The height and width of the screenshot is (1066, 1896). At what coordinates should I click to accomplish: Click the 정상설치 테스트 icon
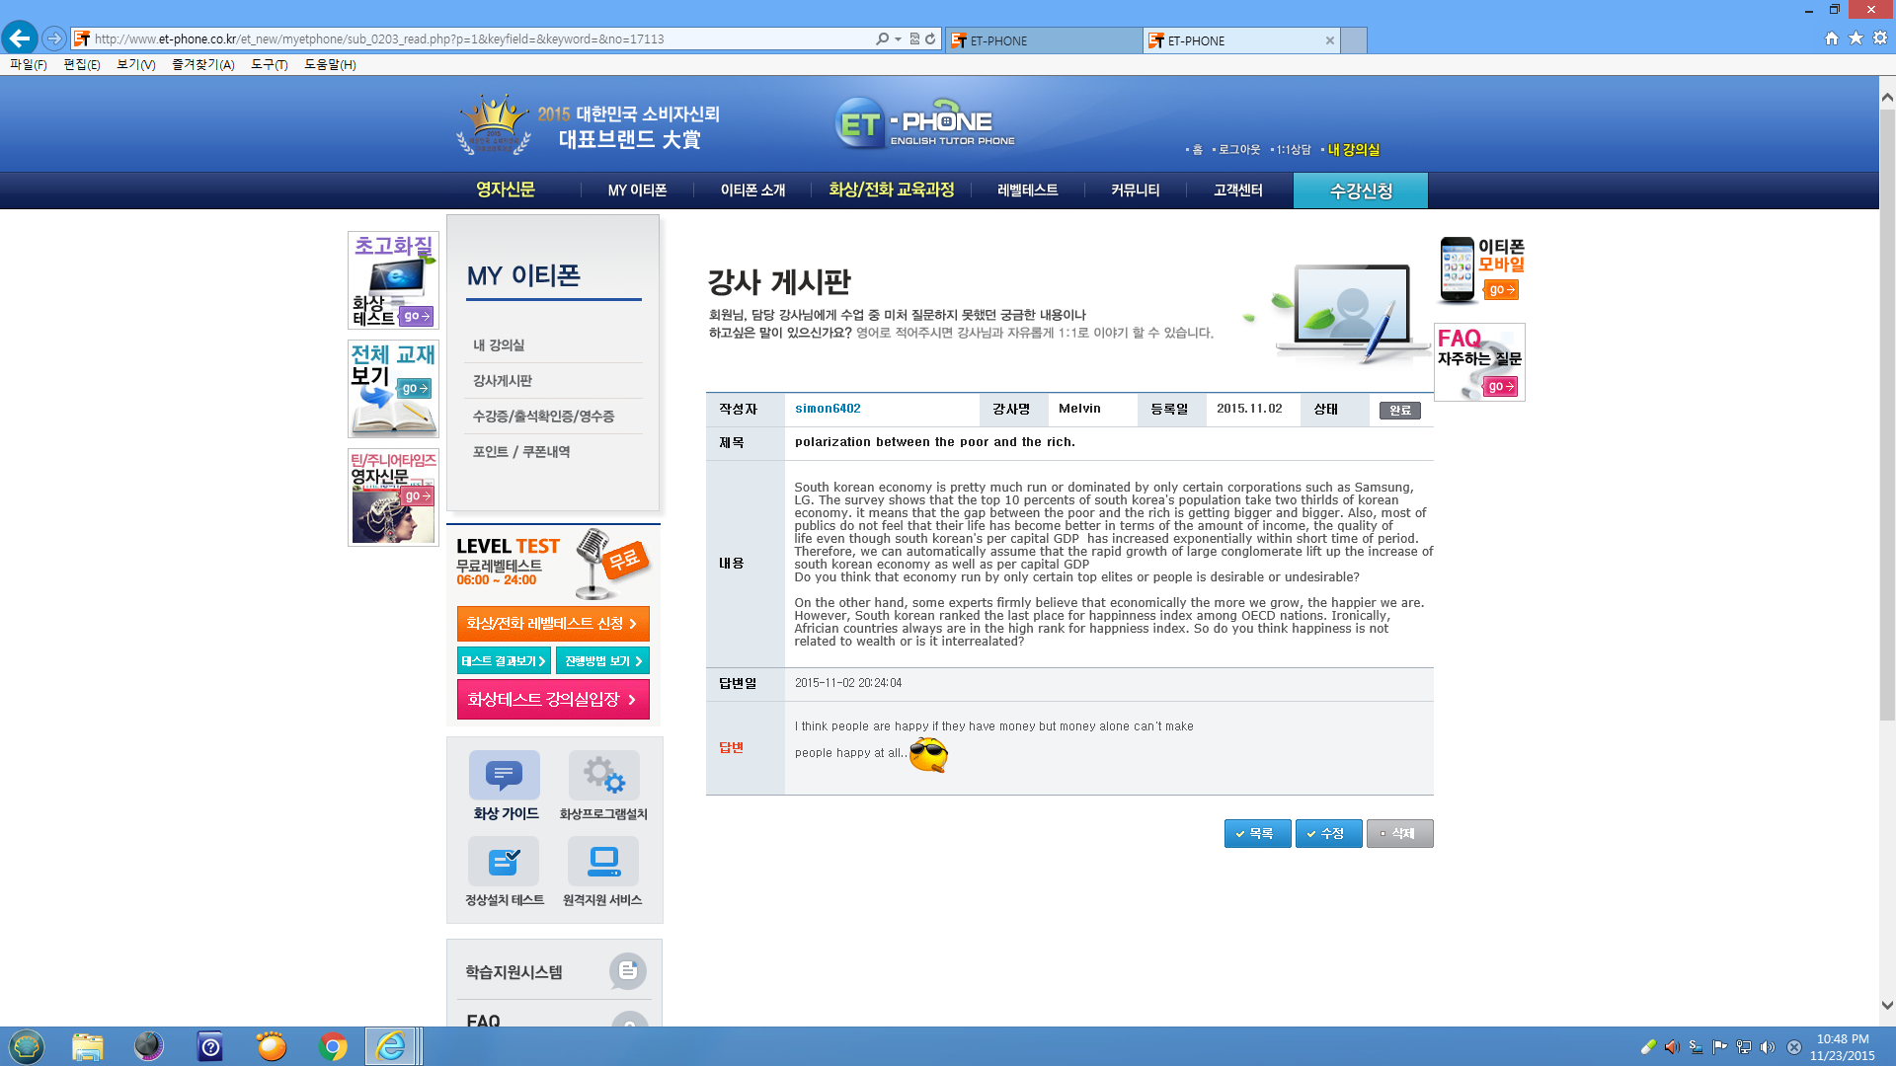pos(504,862)
